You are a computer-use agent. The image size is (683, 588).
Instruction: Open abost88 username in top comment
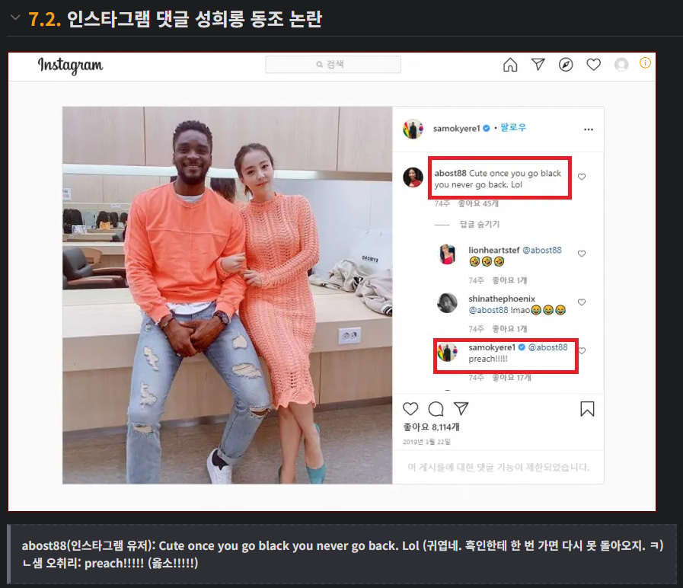tap(451, 173)
